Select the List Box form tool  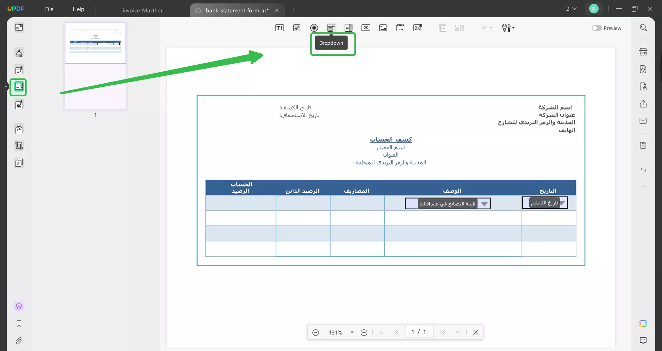[349, 28]
